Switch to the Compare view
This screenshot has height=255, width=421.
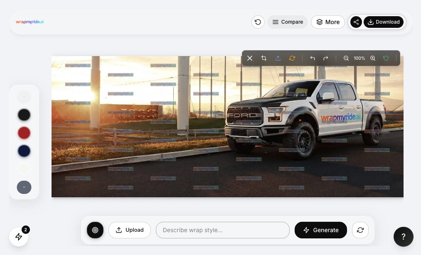(x=288, y=22)
